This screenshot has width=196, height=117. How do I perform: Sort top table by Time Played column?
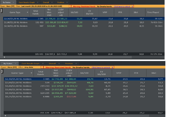tap(153, 12)
